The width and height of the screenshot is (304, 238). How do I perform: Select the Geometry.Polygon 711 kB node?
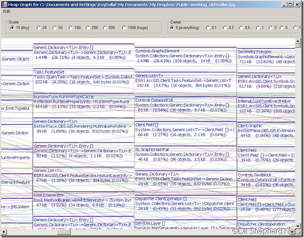(x=266, y=60)
